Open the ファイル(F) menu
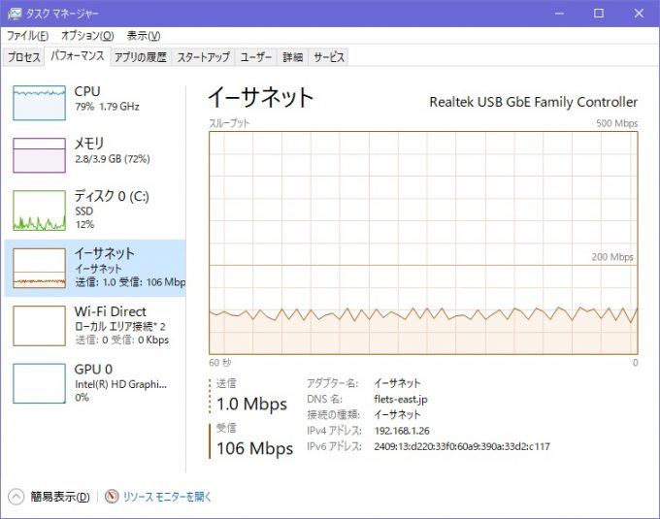The height and width of the screenshot is (519, 660). coord(27,35)
